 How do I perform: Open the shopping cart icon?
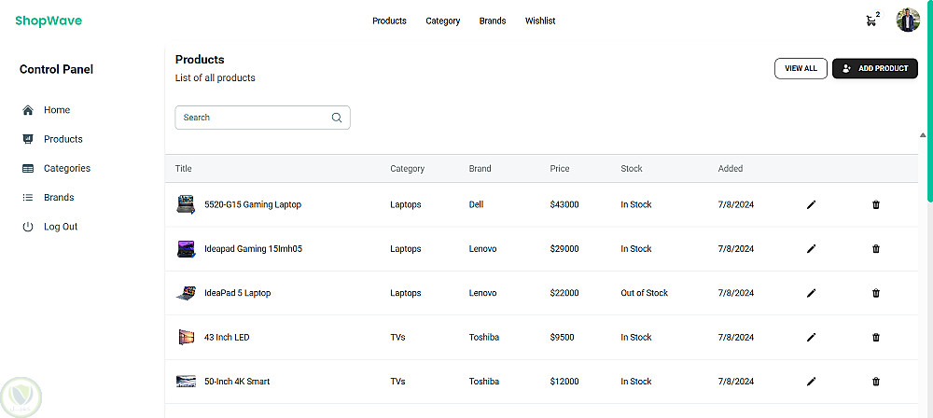(x=871, y=21)
